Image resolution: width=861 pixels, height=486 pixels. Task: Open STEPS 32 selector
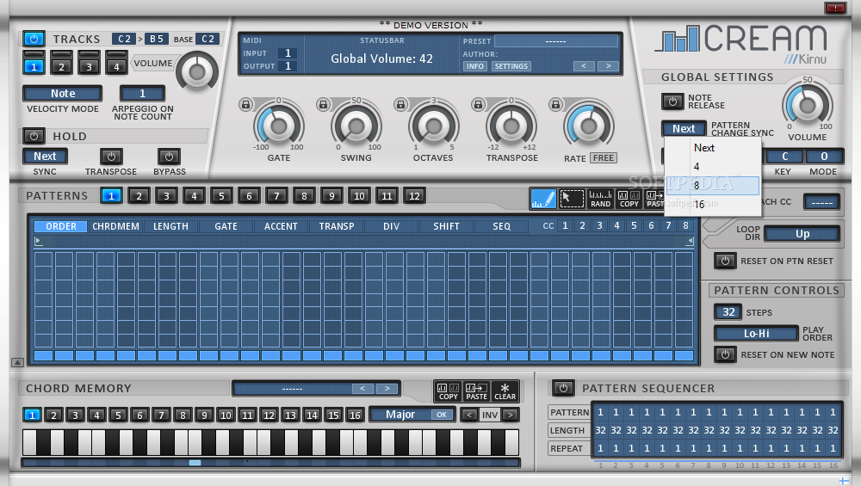728,312
